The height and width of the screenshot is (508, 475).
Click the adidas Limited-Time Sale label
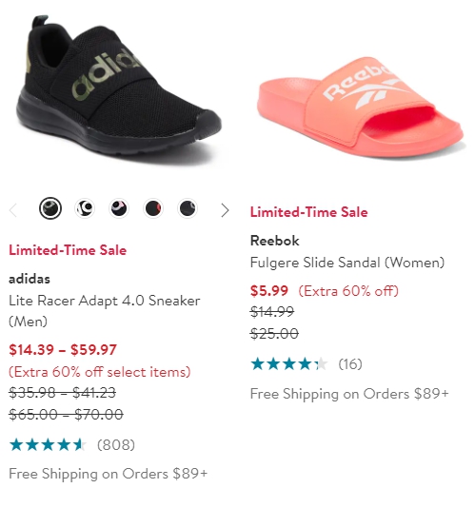point(68,250)
